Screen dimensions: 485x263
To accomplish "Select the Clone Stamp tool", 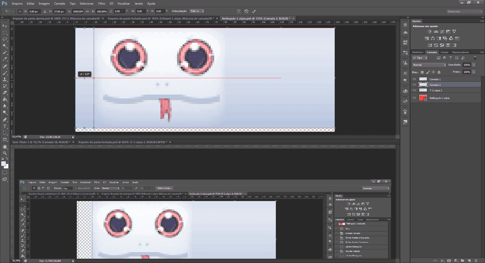I will point(5,79).
